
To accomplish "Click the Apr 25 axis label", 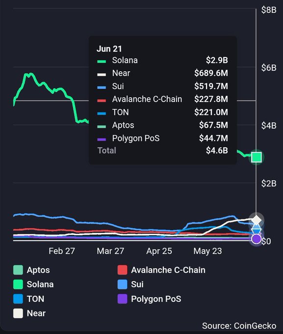I will point(159,251).
